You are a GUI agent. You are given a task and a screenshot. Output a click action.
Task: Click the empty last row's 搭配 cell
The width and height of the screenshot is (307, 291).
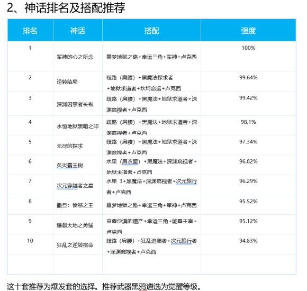coord(151,265)
